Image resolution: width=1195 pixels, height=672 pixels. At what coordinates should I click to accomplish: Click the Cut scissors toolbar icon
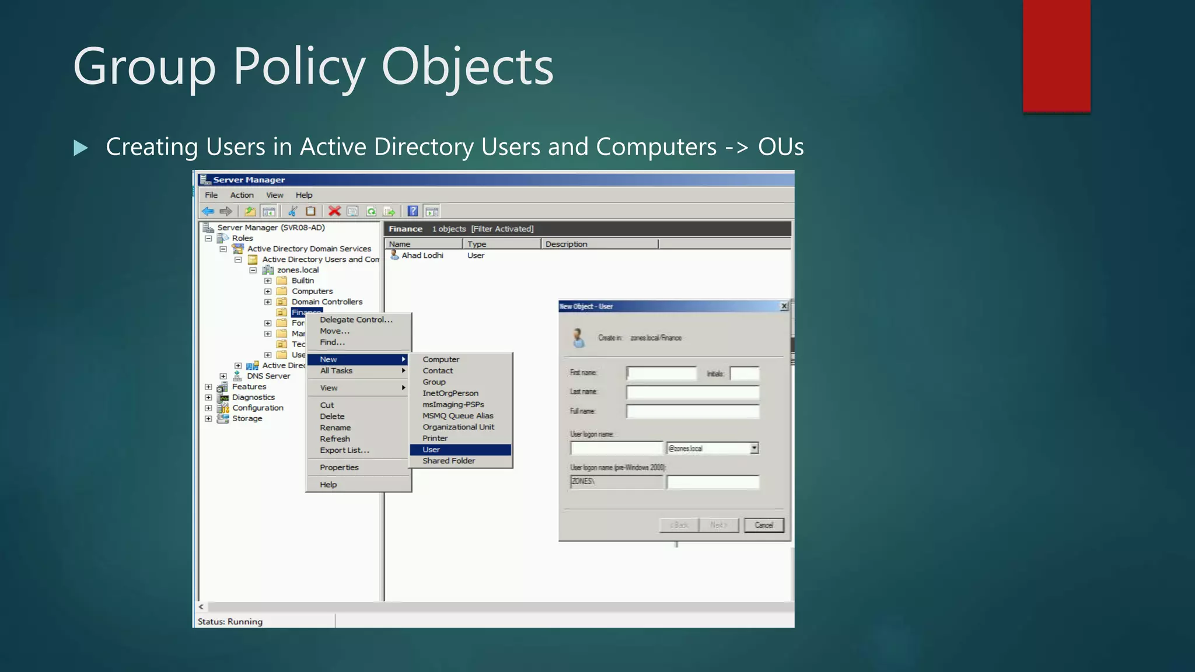tap(293, 211)
